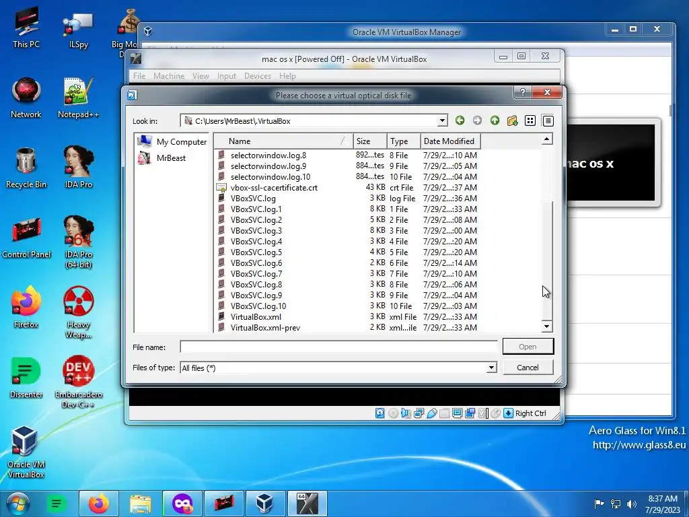Sort files by the Size column
Image resolution: width=689 pixels, height=517 pixels.
(370, 141)
